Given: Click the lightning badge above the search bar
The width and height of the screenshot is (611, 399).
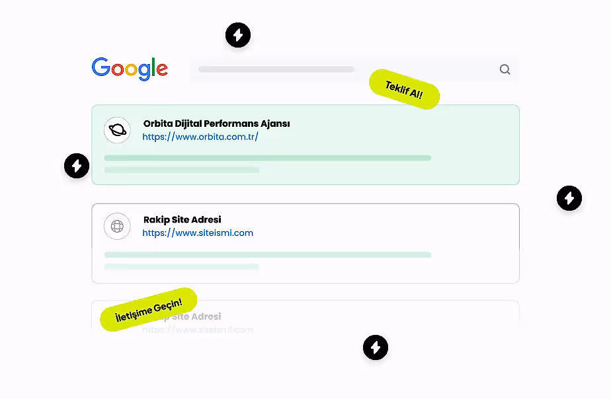Looking at the screenshot, I should 238,35.
